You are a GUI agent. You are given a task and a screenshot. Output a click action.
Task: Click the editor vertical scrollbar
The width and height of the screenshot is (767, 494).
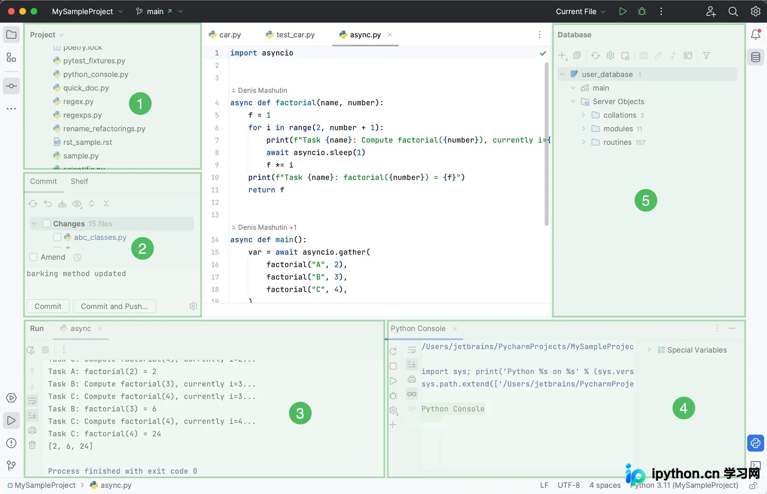(x=546, y=144)
